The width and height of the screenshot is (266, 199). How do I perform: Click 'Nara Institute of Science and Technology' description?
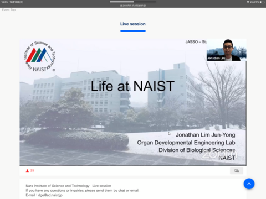[x=58, y=186]
